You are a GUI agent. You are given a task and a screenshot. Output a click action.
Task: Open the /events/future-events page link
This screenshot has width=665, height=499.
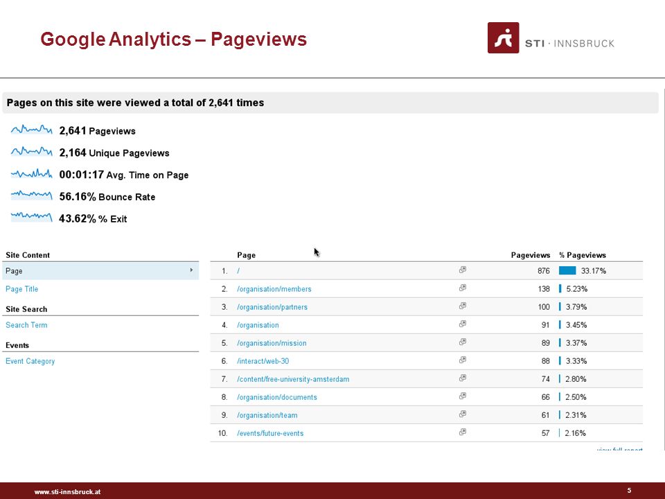tap(270, 433)
